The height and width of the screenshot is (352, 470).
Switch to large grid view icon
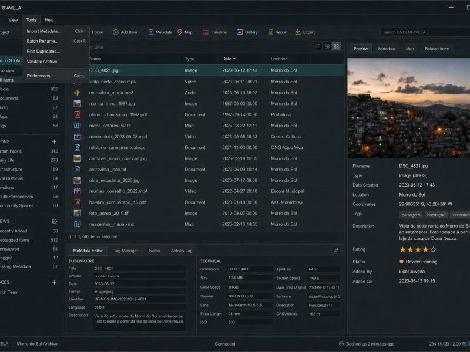pos(336,46)
